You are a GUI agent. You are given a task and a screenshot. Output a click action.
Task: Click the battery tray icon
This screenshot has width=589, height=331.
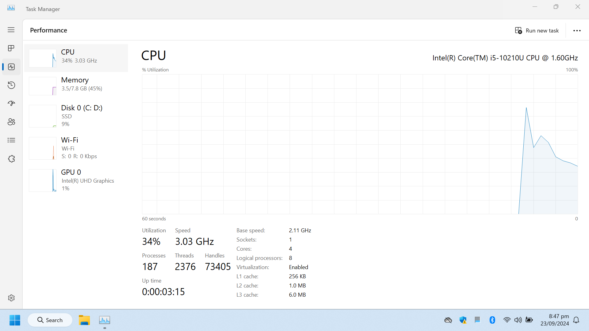click(x=529, y=320)
